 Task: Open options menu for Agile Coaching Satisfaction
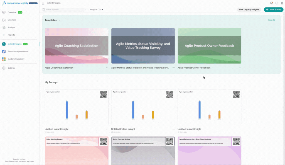click(x=107, y=68)
